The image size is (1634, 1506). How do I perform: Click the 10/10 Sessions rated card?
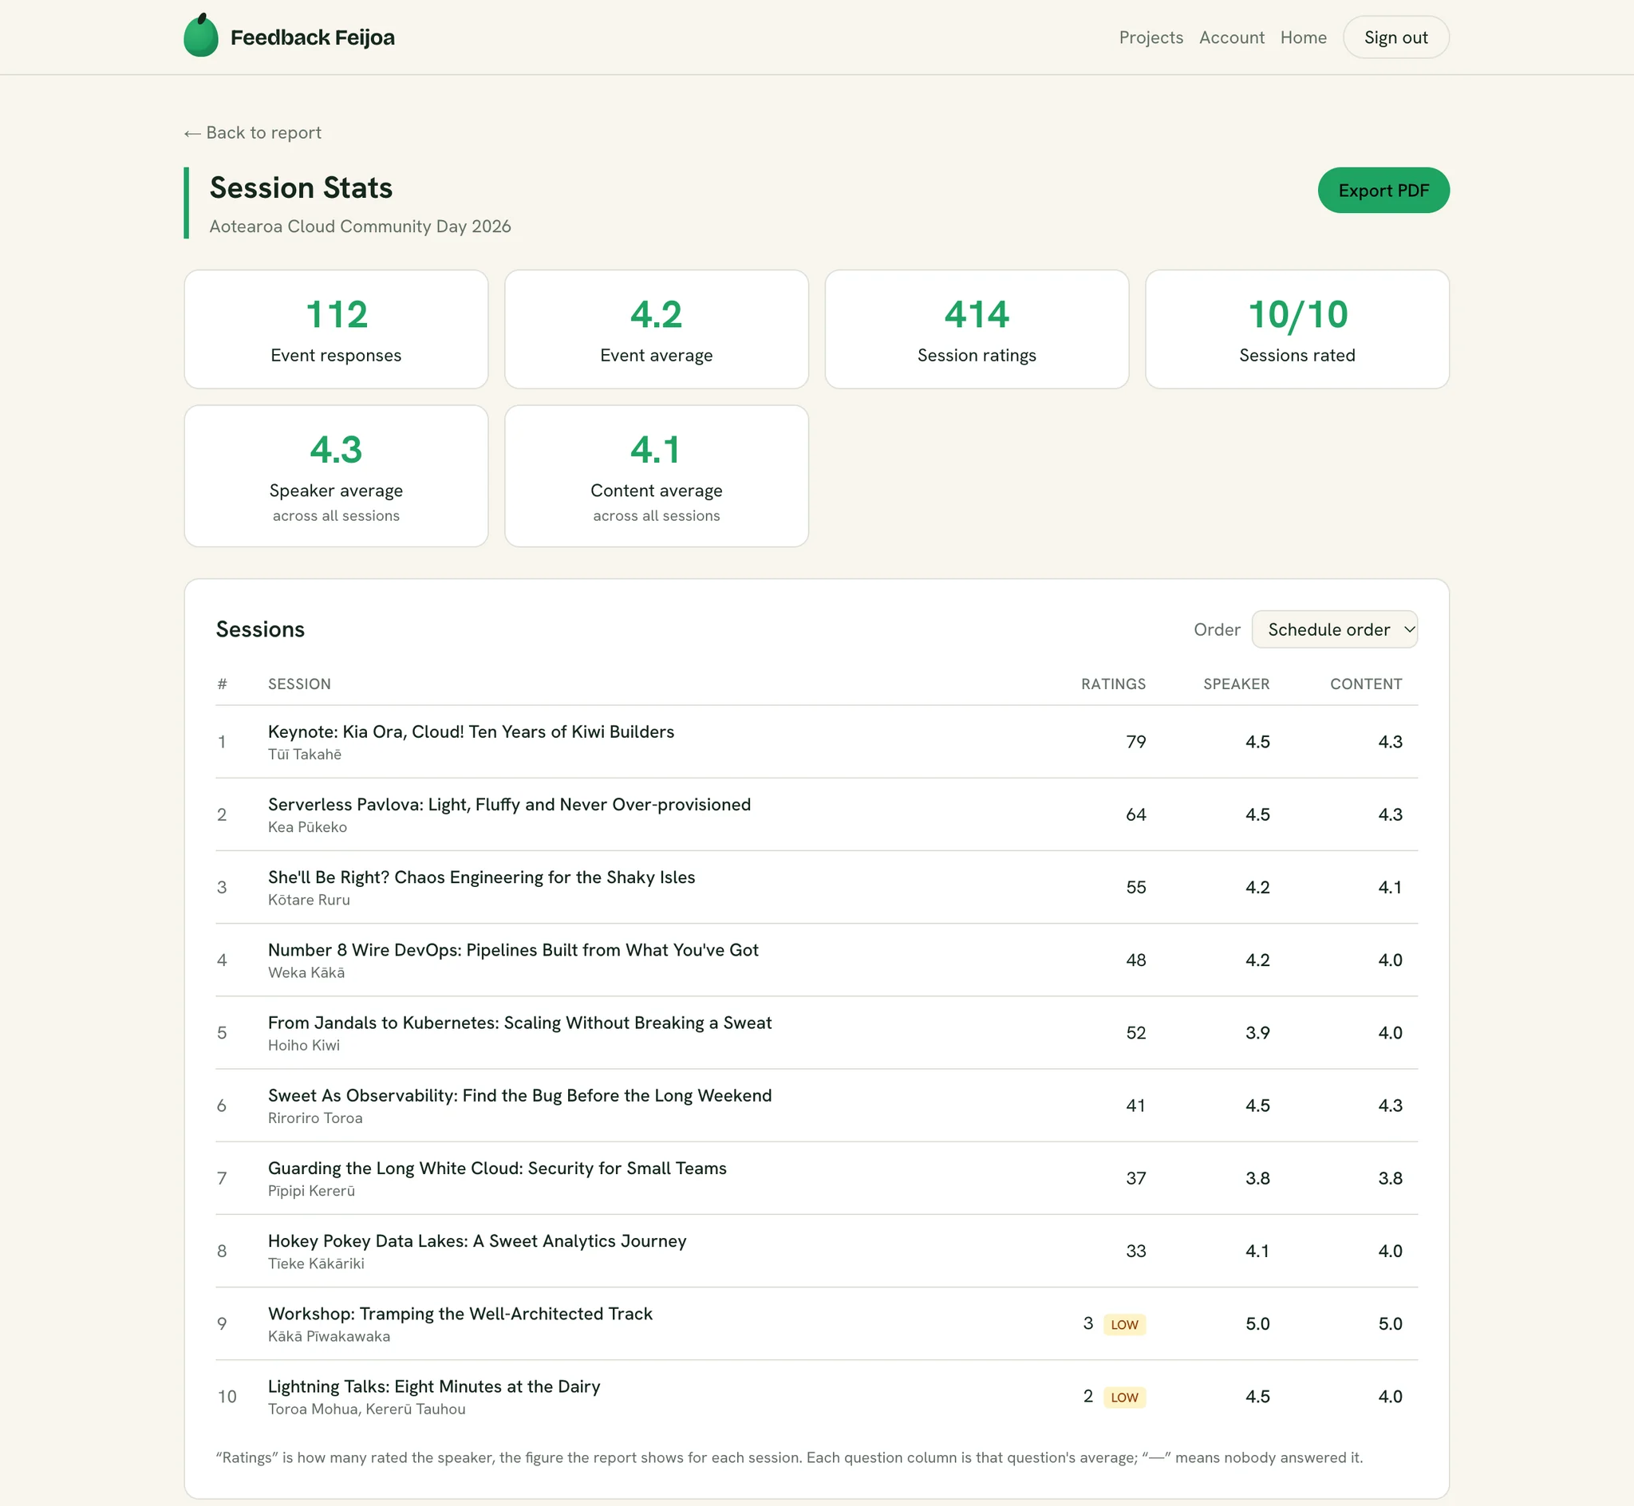pyautogui.click(x=1297, y=329)
